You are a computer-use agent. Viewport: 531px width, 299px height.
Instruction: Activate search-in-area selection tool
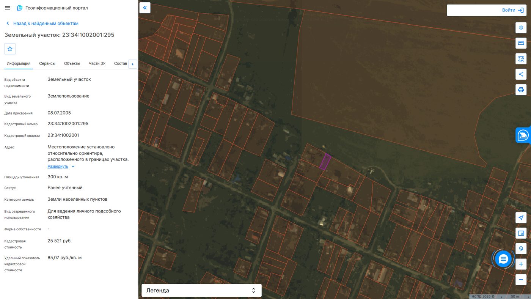pos(521,59)
